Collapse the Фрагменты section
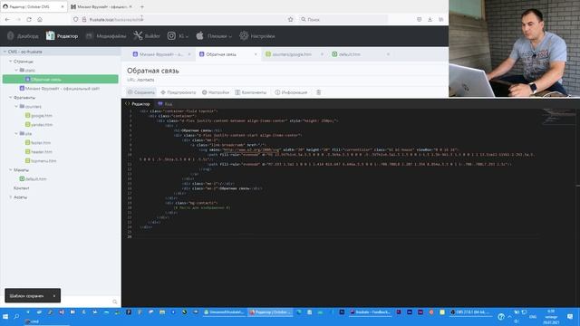580x326 pixels. pyautogui.click(x=11, y=98)
